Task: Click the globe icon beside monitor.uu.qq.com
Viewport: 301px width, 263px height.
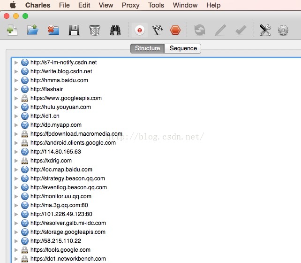Action: (25, 196)
